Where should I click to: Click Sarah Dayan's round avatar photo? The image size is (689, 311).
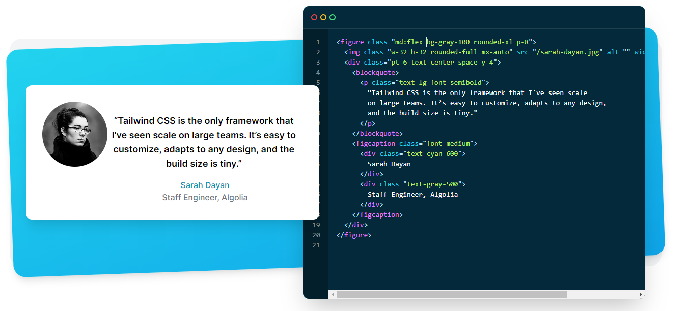75,134
